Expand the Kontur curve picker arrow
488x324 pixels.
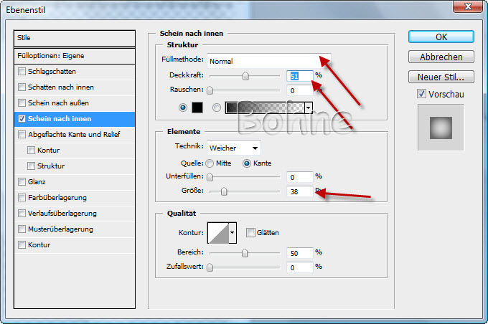pos(232,233)
